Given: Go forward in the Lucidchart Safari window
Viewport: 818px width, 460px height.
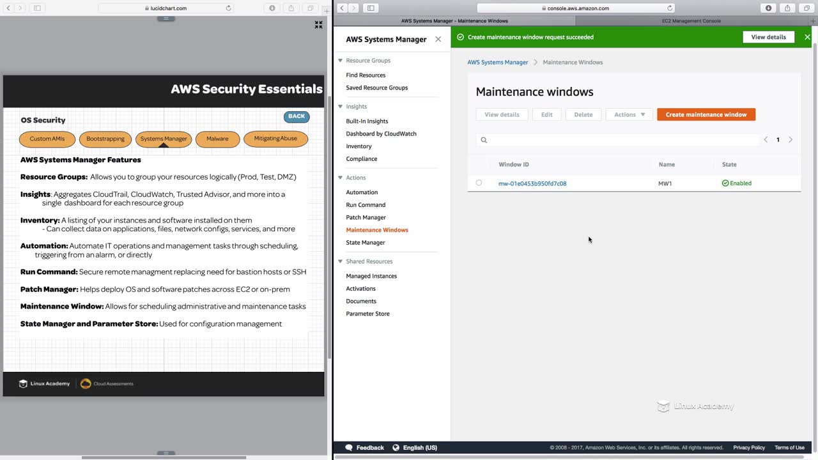Looking at the screenshot, I should click(x=20, y=8).
